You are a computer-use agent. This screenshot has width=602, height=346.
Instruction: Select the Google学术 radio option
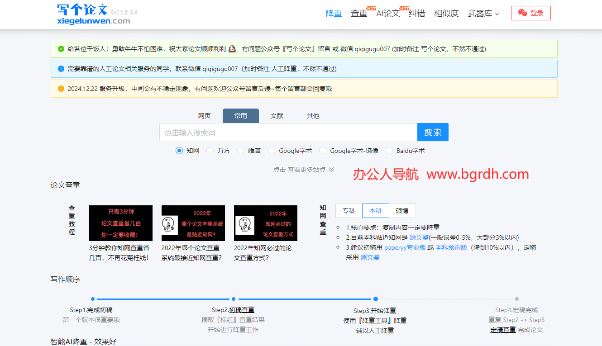point(272,151)
